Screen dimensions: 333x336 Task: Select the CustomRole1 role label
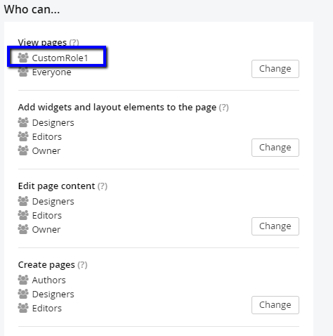60,58
